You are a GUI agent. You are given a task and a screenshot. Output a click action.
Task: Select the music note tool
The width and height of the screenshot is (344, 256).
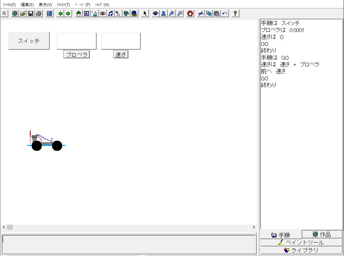[110, 13]
